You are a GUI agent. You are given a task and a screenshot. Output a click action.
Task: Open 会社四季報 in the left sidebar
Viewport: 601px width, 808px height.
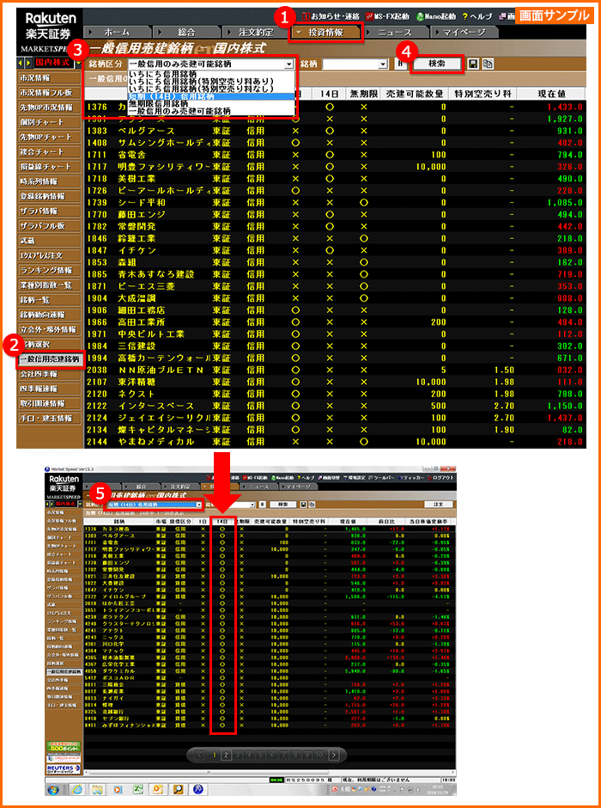(50, 374)
